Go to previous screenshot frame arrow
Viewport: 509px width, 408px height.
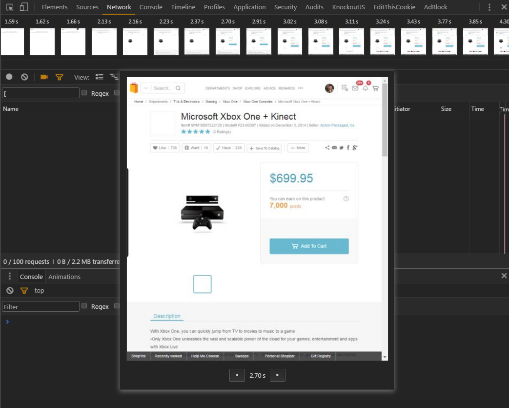(x=237, y=375)
